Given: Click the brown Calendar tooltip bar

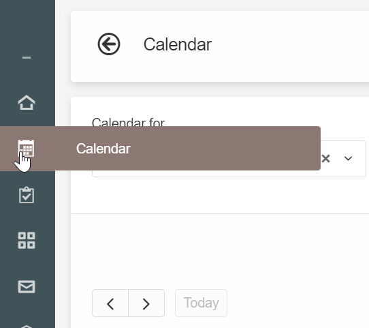Looking at the screenshot, I should (160, 148).
